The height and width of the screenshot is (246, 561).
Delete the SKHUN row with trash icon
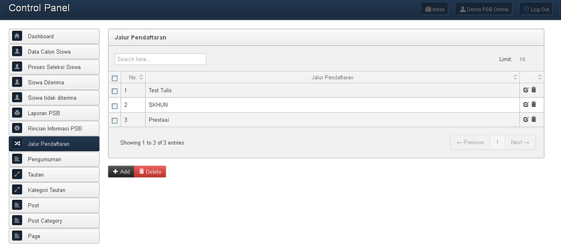[533, 104]
